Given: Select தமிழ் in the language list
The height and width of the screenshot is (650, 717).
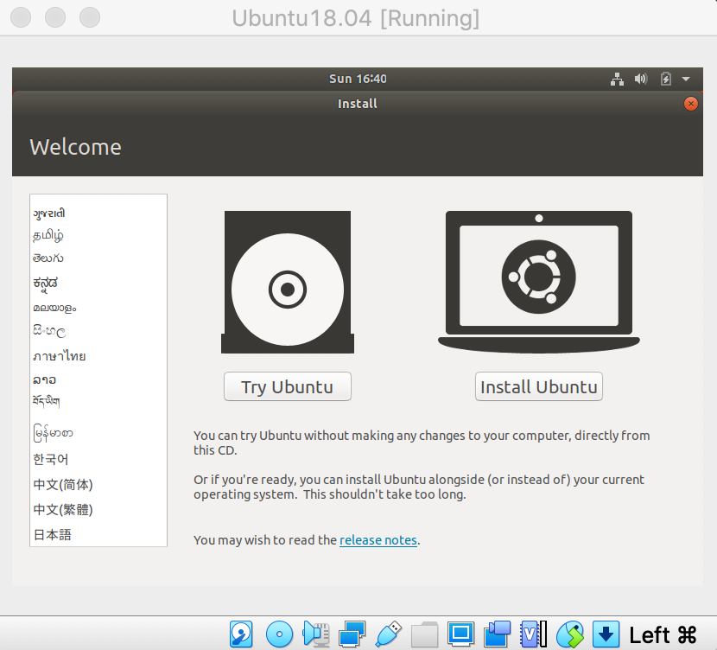Looking at the screenshot, I should coord(98,236).
